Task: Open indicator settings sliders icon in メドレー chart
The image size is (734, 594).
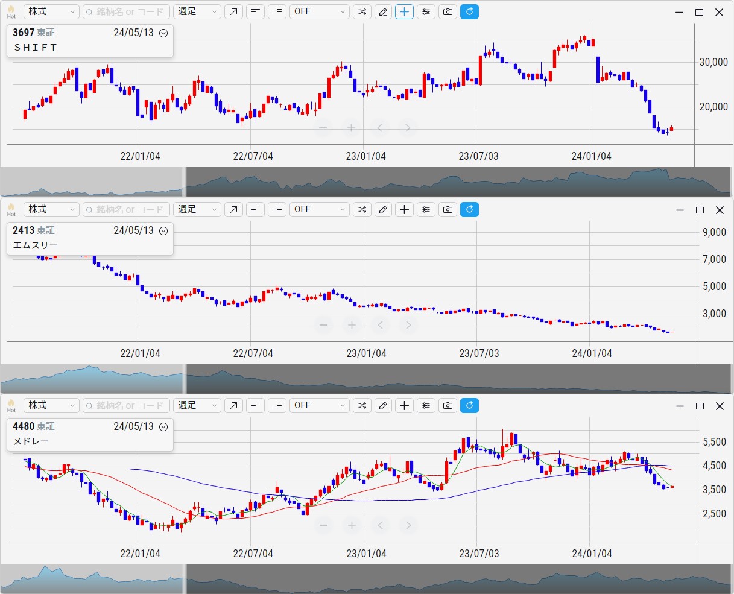Action: click(x=426, y=405)
